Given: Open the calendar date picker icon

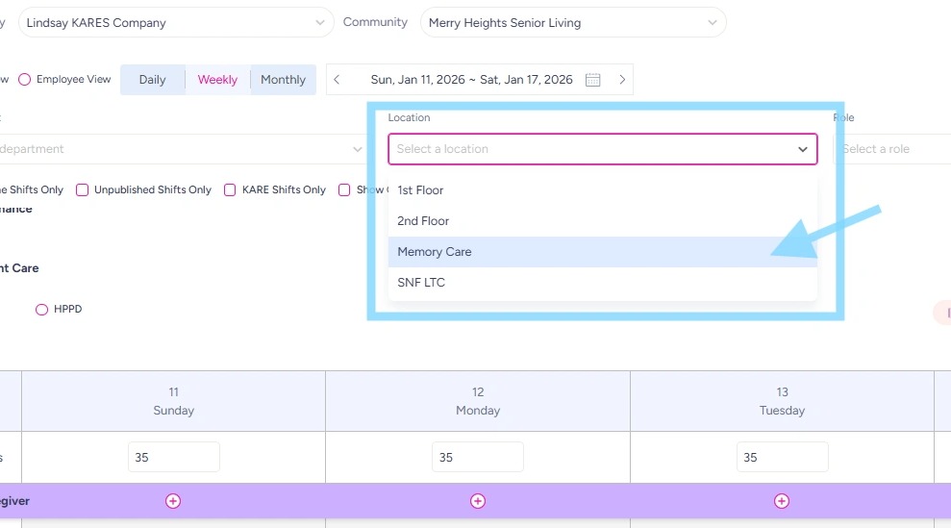Looking at the screenshot, I should 593,80.
